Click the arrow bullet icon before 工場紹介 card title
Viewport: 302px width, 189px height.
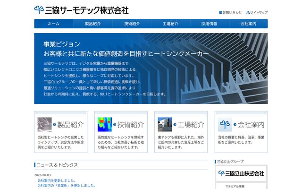point(175,125)
